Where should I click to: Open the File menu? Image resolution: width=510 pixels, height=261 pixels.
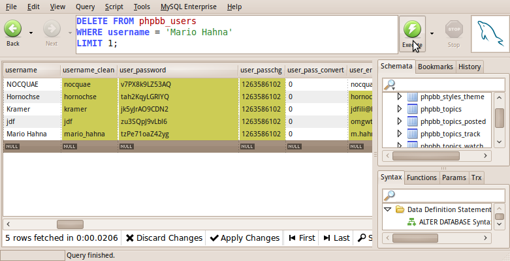click(x=11, y=7)
